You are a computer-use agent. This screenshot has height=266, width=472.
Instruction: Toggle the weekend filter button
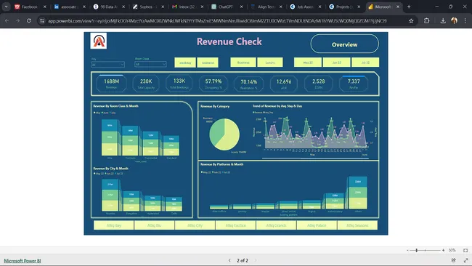[x=208, y=63]
